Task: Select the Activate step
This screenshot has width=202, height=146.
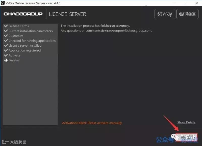Action: (x=14, y=55)
